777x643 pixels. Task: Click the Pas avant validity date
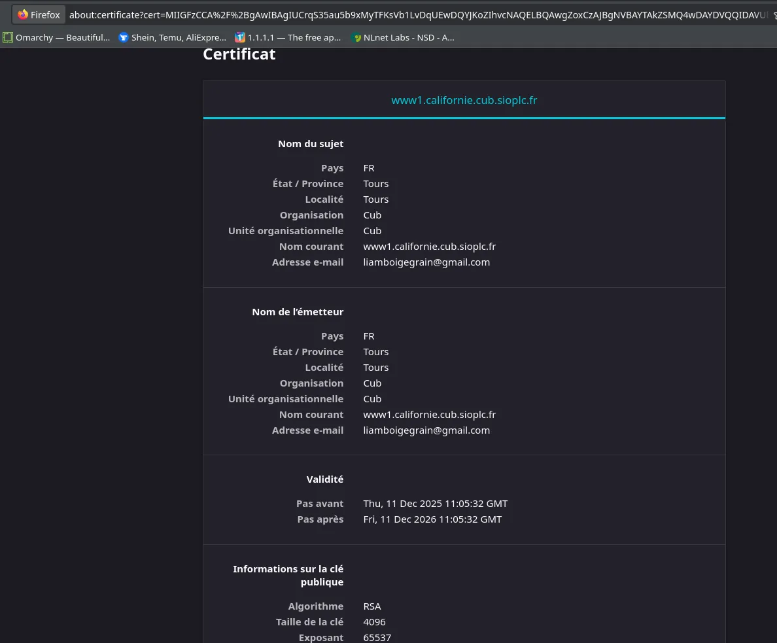435,504
